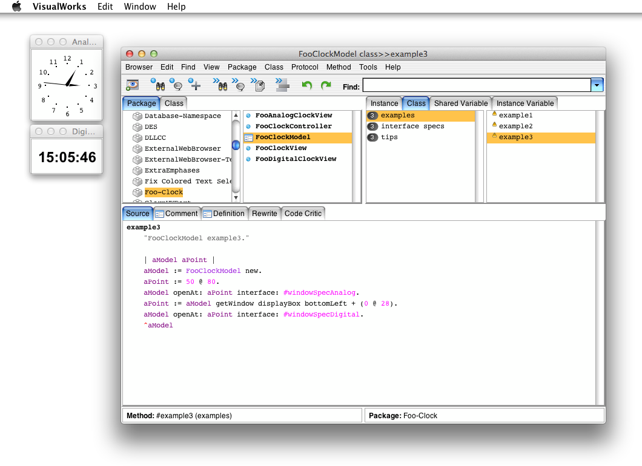Click the package icon beside Database-Namespace

(137, 116)
